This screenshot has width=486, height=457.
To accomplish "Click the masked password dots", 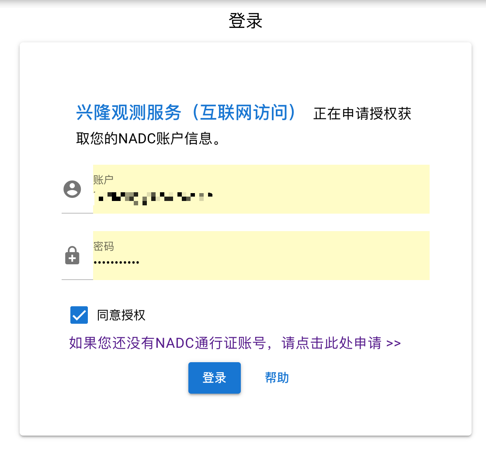I will tap(116, 263).
